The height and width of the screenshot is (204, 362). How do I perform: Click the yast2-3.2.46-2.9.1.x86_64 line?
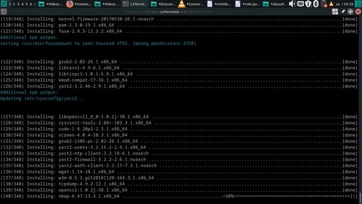[x=179, y=86]
